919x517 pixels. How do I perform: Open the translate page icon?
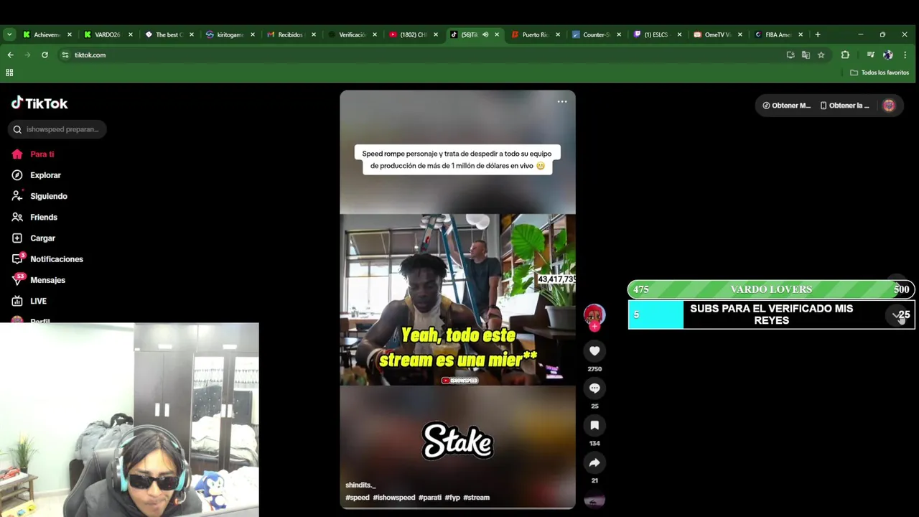(x=806, y=55)
